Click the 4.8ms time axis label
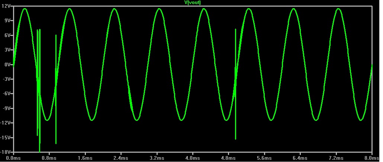 point(229,158)
